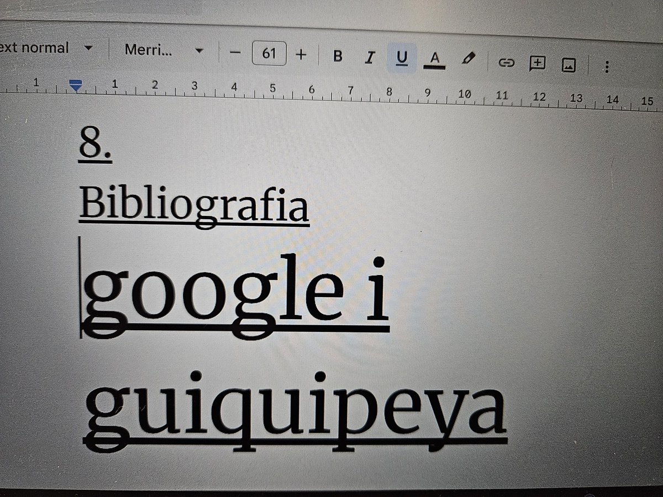
Task: Click inside the font size field
Action: click(x=269, y=52)
